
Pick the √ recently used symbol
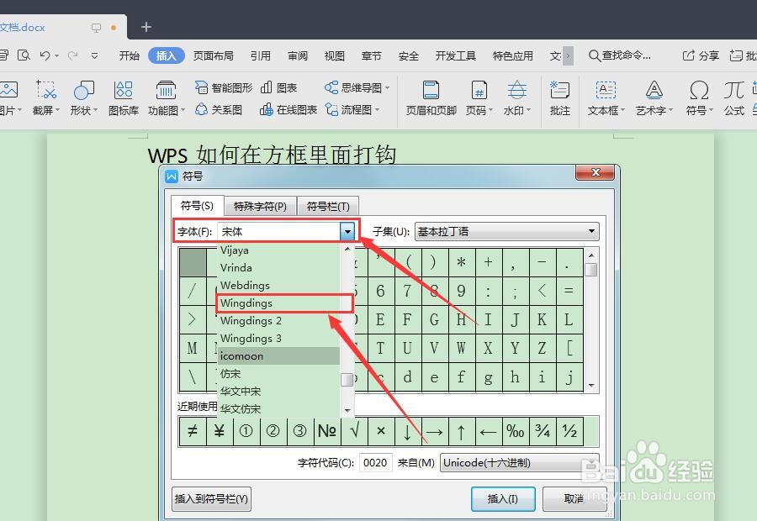(354, 431)
